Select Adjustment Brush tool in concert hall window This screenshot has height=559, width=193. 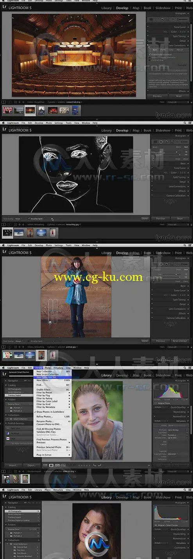[x=182, y=19]
